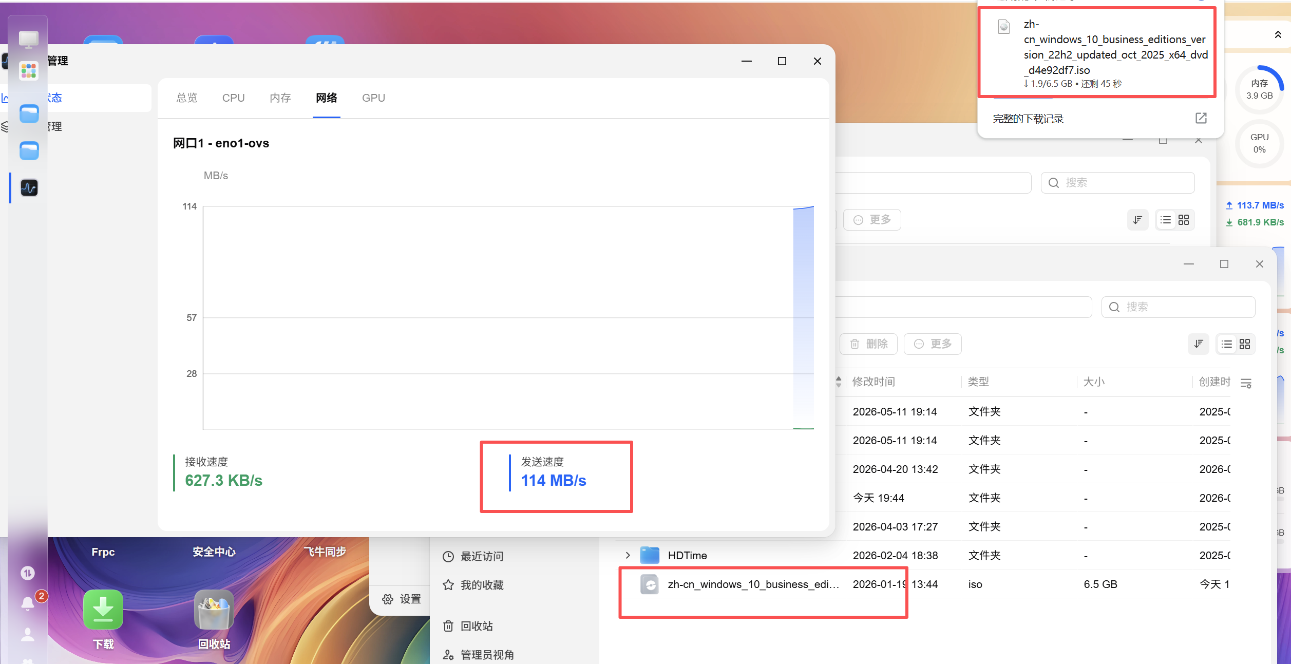Viewport: 1291px width, 664px height.
Task: Expand the HDTime folder chevron
Action: coord(628,555)
